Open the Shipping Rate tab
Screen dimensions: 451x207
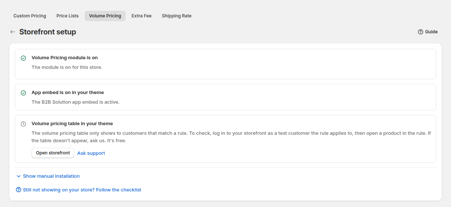[x=177, y=16]
